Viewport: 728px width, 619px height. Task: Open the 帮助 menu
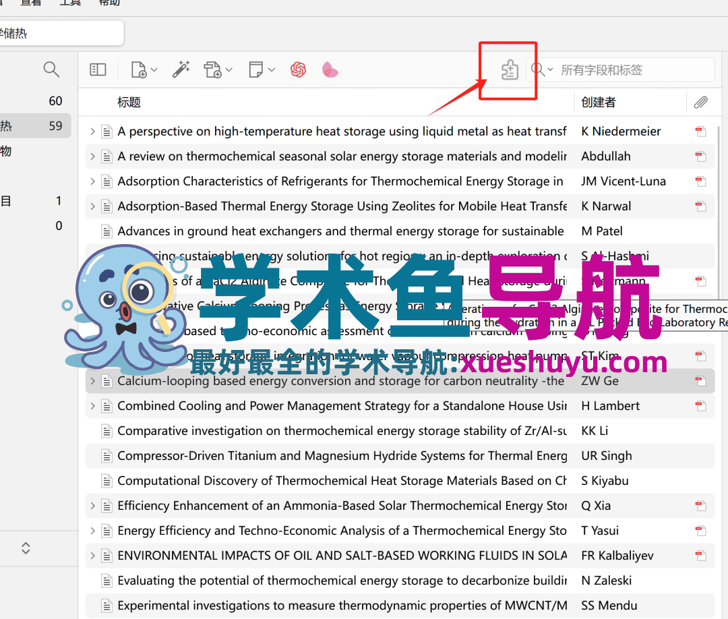[110, 3]
